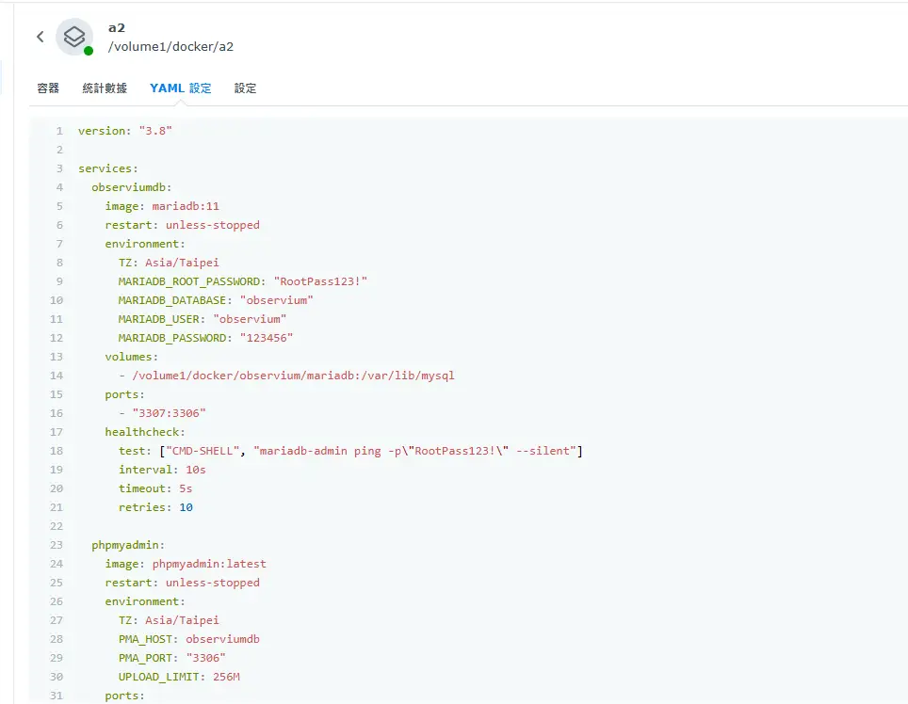Viewport: 908px width, 704px height.
Task: Click the services: line in the editor
Action: point(108,168)
